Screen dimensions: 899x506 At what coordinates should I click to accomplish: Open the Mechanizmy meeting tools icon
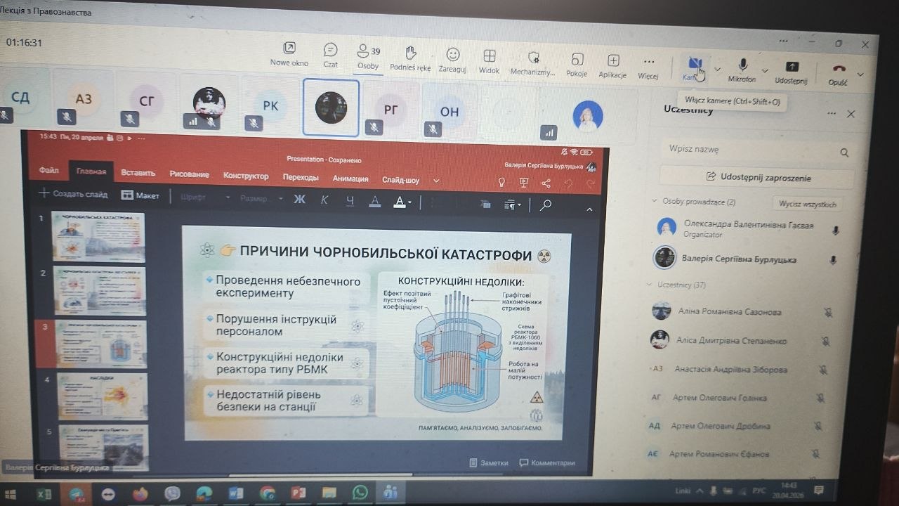pyautogui.click(x=533, y=58)
